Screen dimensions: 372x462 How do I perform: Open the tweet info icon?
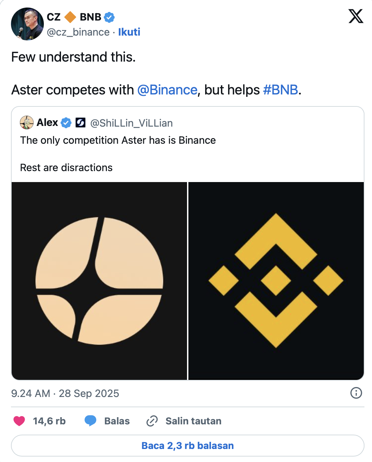[x=356, y=393]
